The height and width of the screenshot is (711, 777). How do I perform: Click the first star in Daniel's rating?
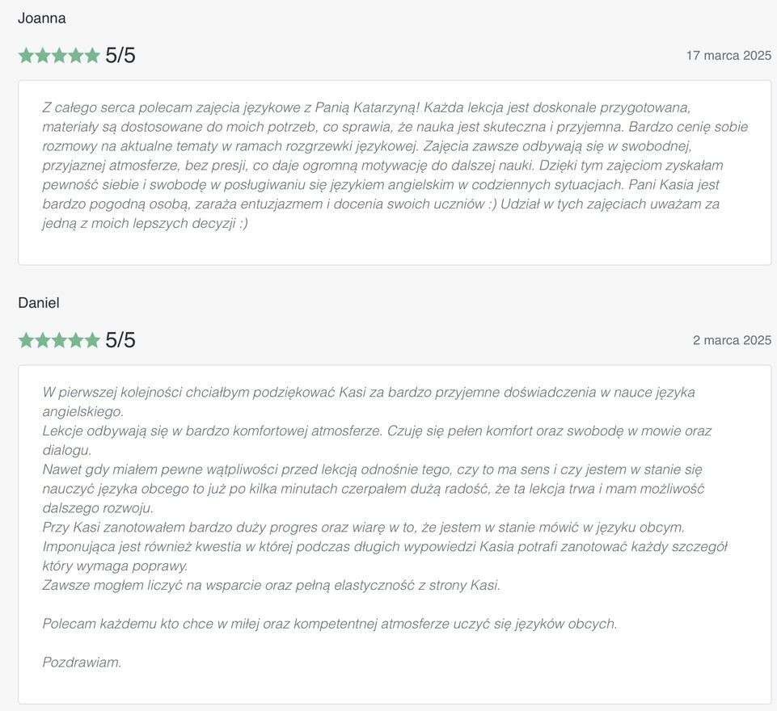26,340
